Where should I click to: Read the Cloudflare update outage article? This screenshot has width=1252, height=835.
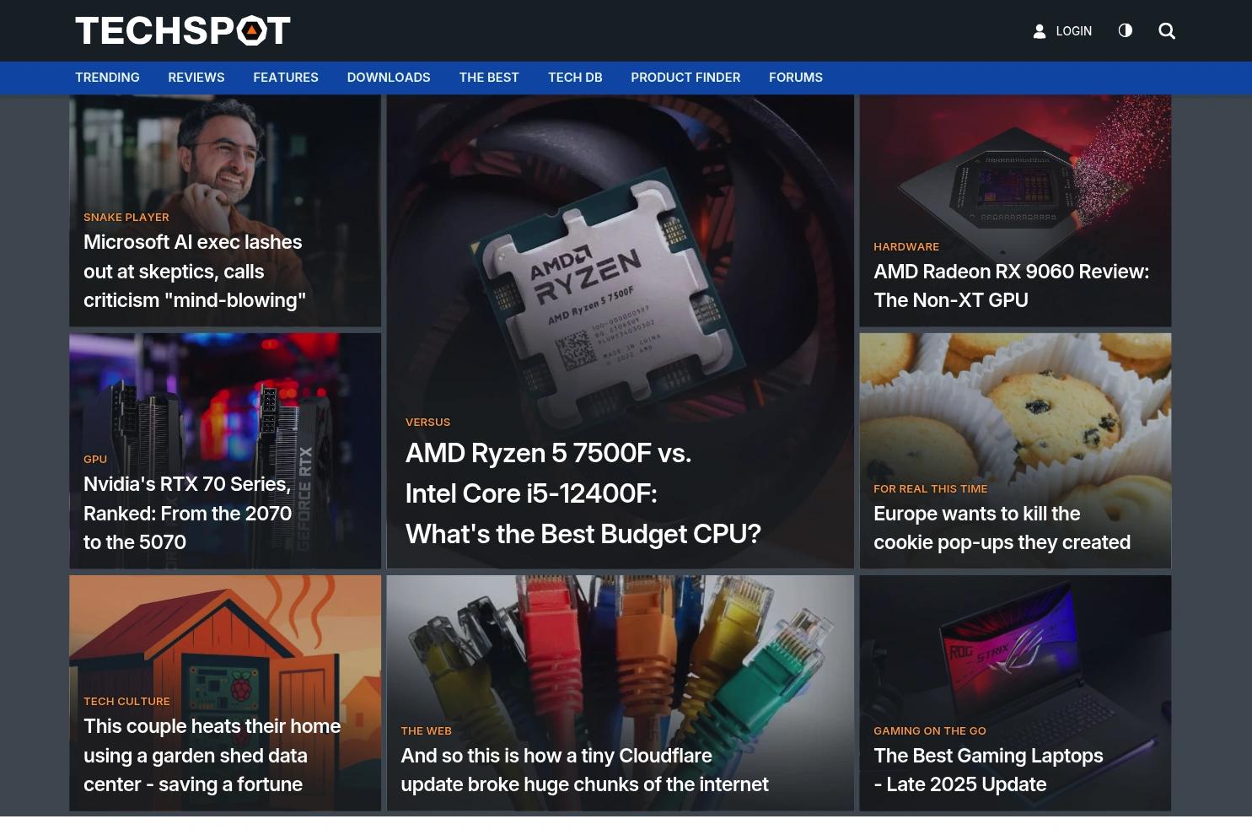[x=584, y=769]
